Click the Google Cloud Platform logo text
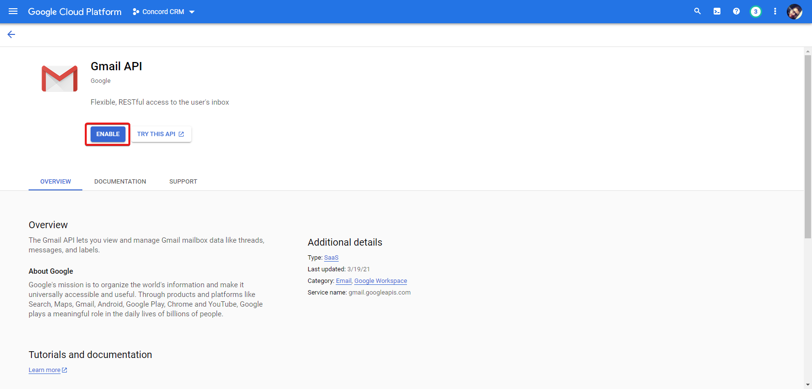This screenshot has width=812, height=389. tap(75, 12)
